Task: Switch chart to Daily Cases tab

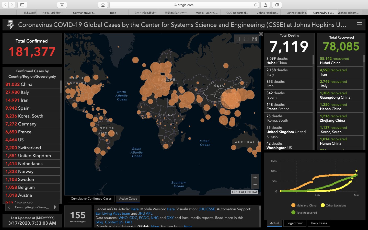Action: point(319,223)
